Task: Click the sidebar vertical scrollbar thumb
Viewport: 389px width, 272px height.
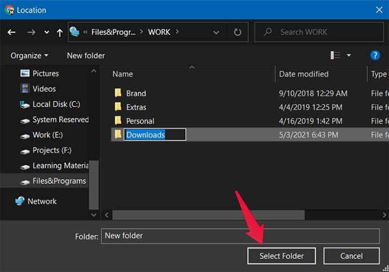Action: 94,186
